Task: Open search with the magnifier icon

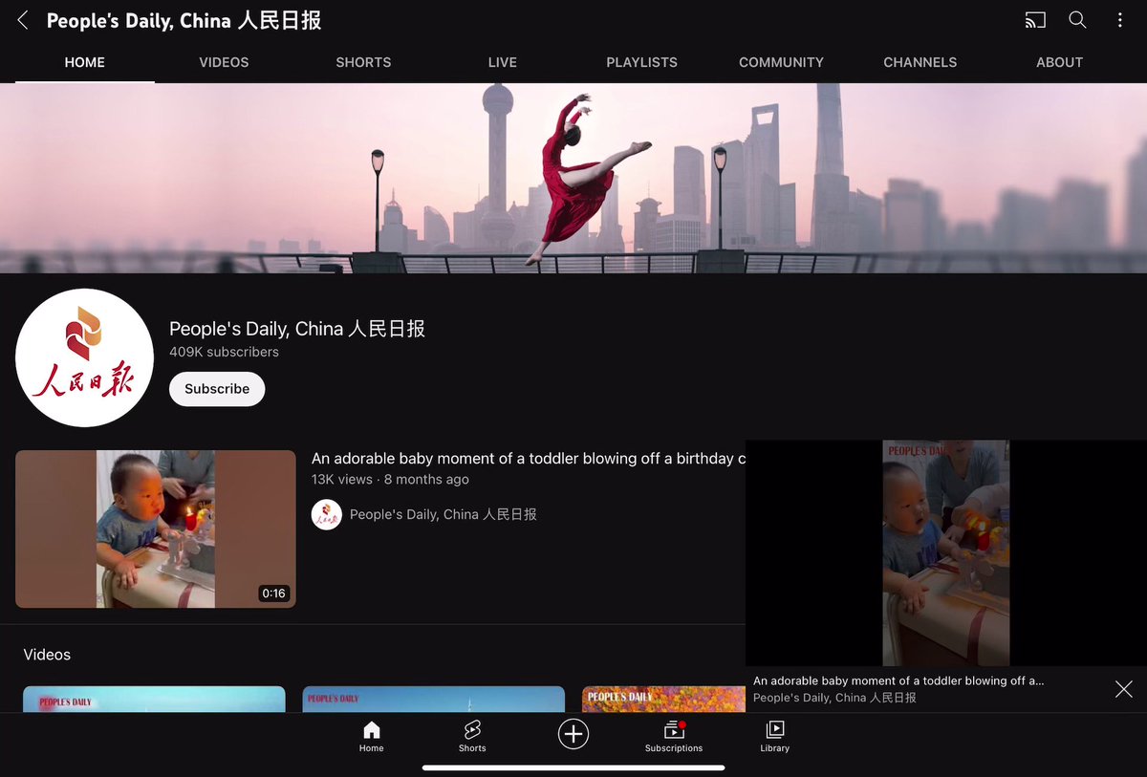Action: pos(1077,20)
